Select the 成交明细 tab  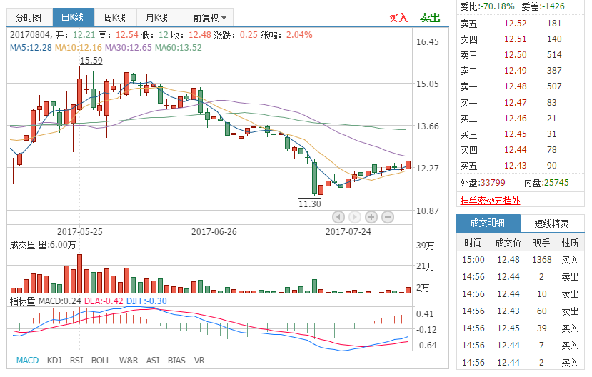[x=487, y=223]
